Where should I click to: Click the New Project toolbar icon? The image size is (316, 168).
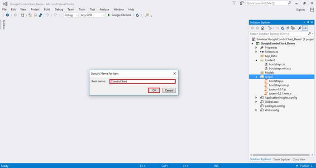[x=22, y=15]
